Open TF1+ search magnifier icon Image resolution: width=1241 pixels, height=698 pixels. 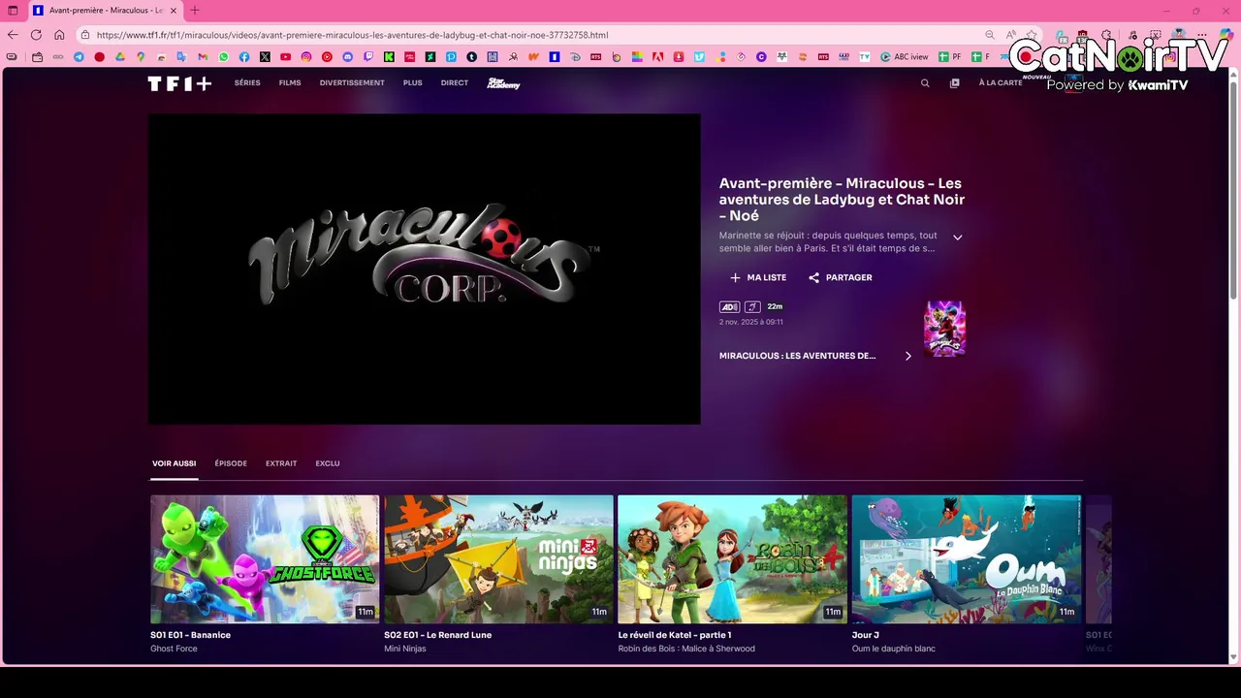tap(925, 83)
